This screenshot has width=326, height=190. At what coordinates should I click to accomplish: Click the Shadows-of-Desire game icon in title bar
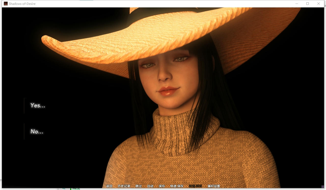5,4
